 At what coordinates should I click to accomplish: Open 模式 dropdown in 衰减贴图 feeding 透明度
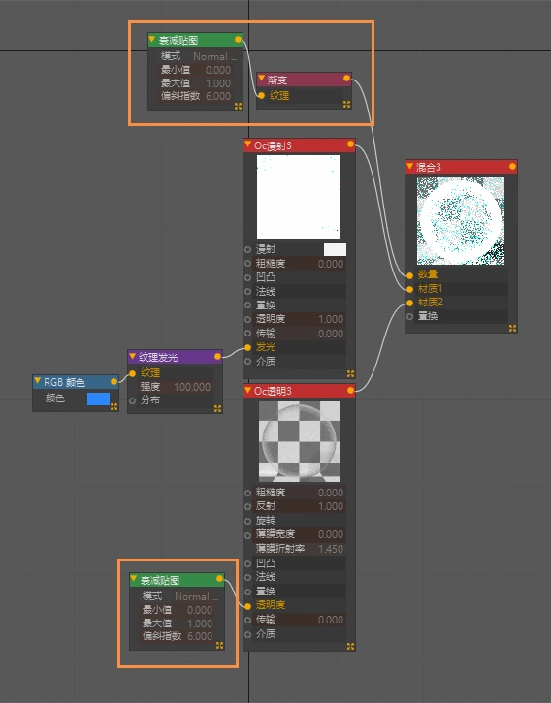click(197, 596)
